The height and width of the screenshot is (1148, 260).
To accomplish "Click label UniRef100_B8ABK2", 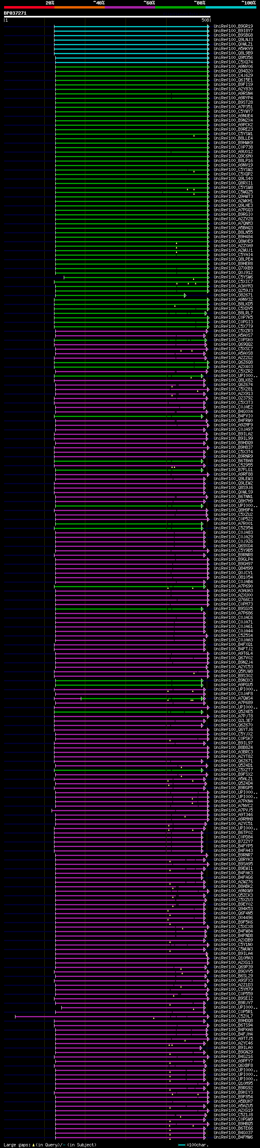I will click(x=233, y=887).
